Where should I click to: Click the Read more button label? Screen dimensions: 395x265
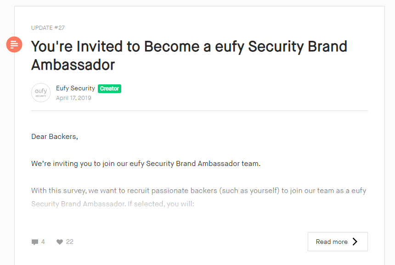coord(332,242)
